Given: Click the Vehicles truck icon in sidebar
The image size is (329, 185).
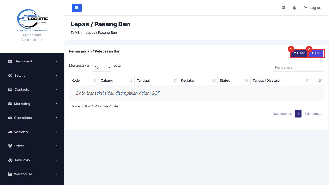Looking at the screenshot, I should point(10,132).
